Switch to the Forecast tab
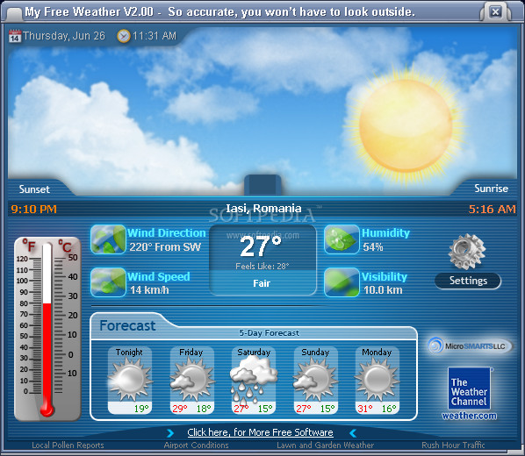This screenshot has width=525, height=456. click(127, 325)
